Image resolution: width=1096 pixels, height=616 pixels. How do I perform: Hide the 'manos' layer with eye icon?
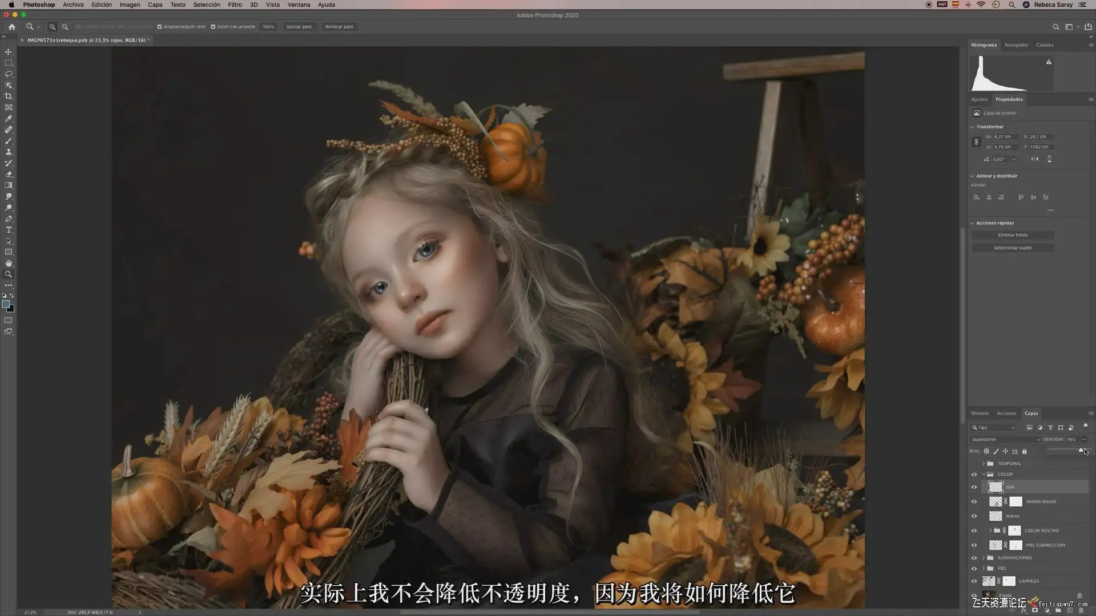coord(974,516)
